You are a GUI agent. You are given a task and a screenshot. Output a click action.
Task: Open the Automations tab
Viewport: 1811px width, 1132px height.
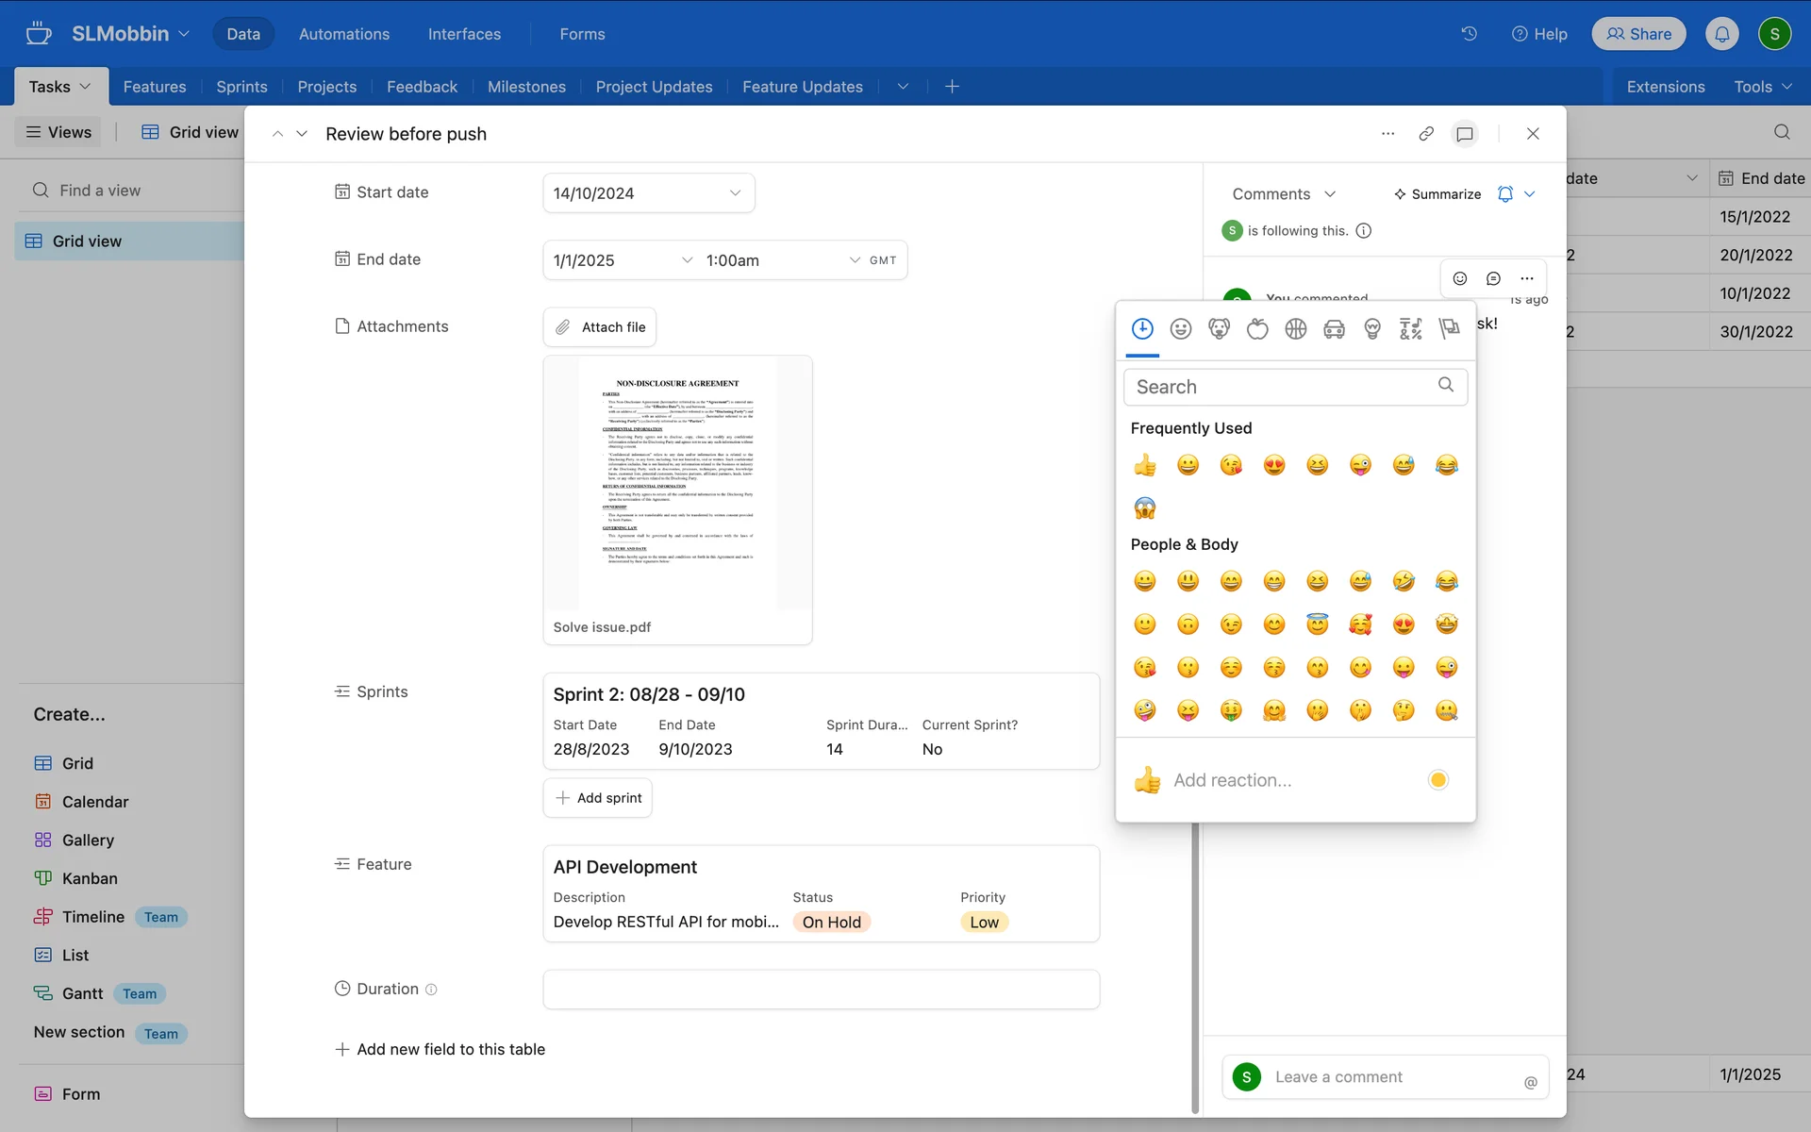click(343, 34)
